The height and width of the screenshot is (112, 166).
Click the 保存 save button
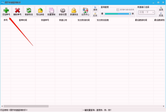[95, 9]
